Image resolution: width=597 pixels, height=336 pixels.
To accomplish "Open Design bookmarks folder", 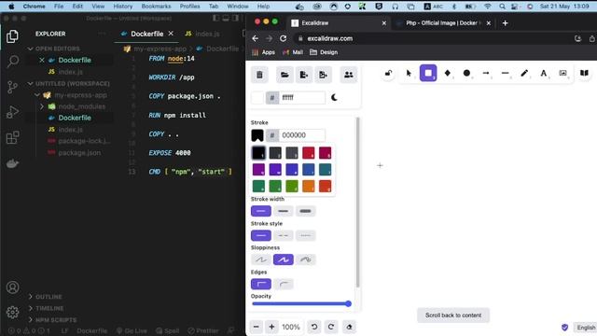I will pyautogui.click(x=324, y=52).
